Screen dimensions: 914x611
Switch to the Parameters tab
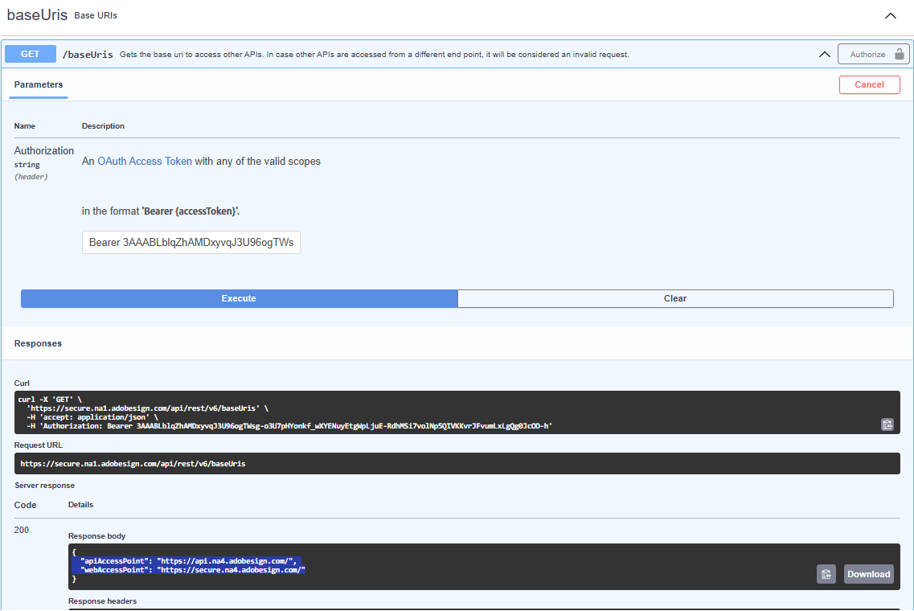click(x=38, y=84)
